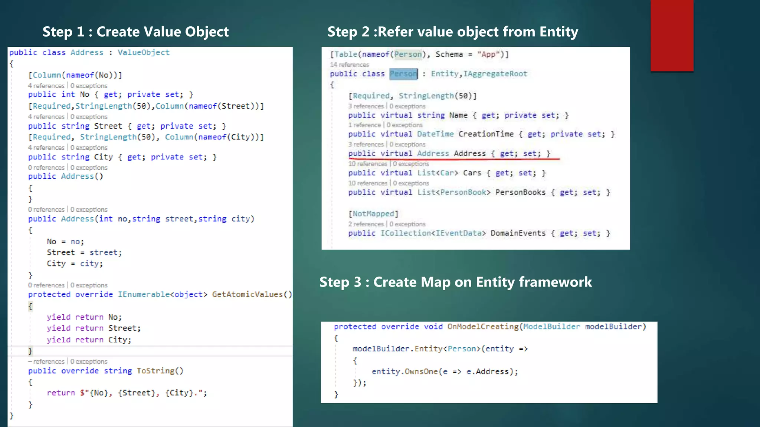Image resolution: width=760 pixels, height=427 pixels.
Task: Click the 'OnModelCreating(ModelBuilder modelBuilder)' method signature
Action: (490, 327)
